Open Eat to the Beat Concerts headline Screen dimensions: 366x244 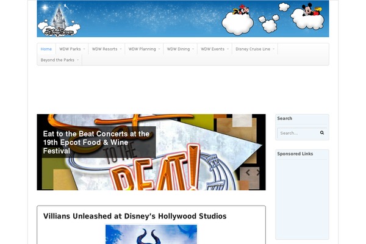[96, 142]
